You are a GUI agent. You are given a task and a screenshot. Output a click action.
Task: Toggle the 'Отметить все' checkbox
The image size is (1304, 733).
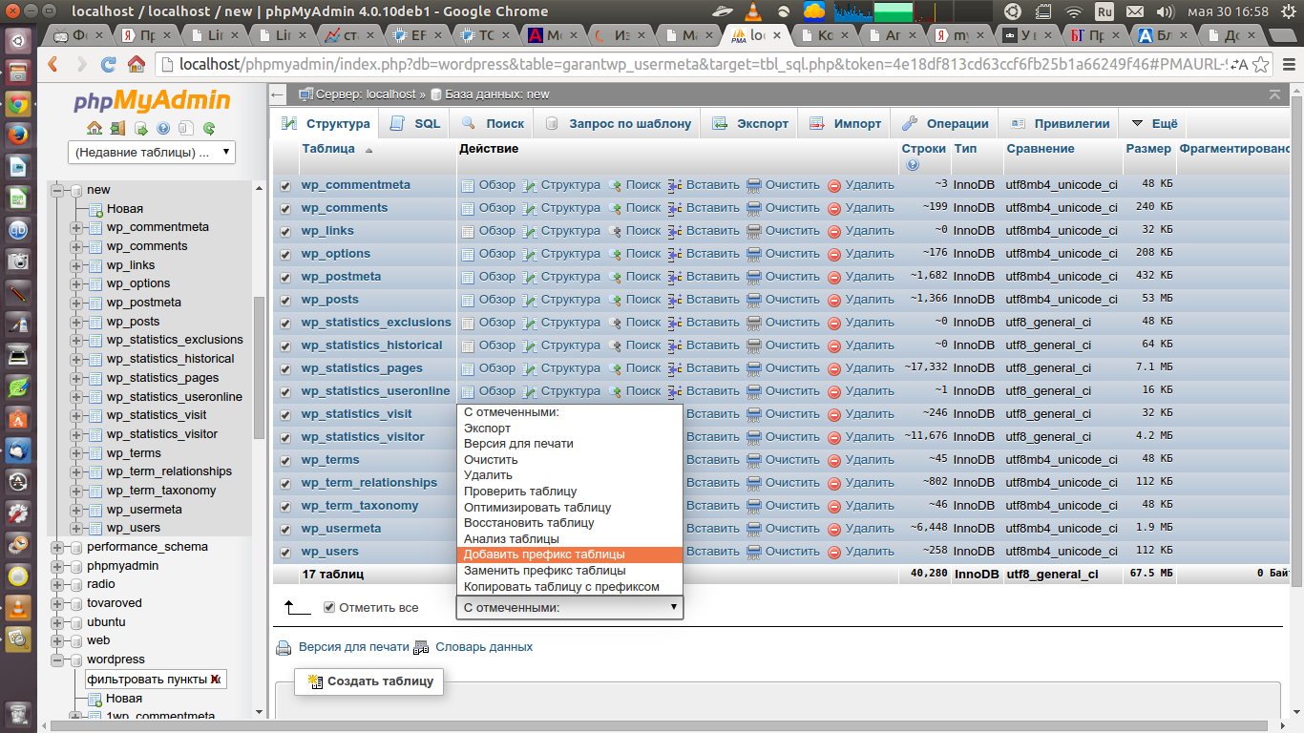[329, 607]
